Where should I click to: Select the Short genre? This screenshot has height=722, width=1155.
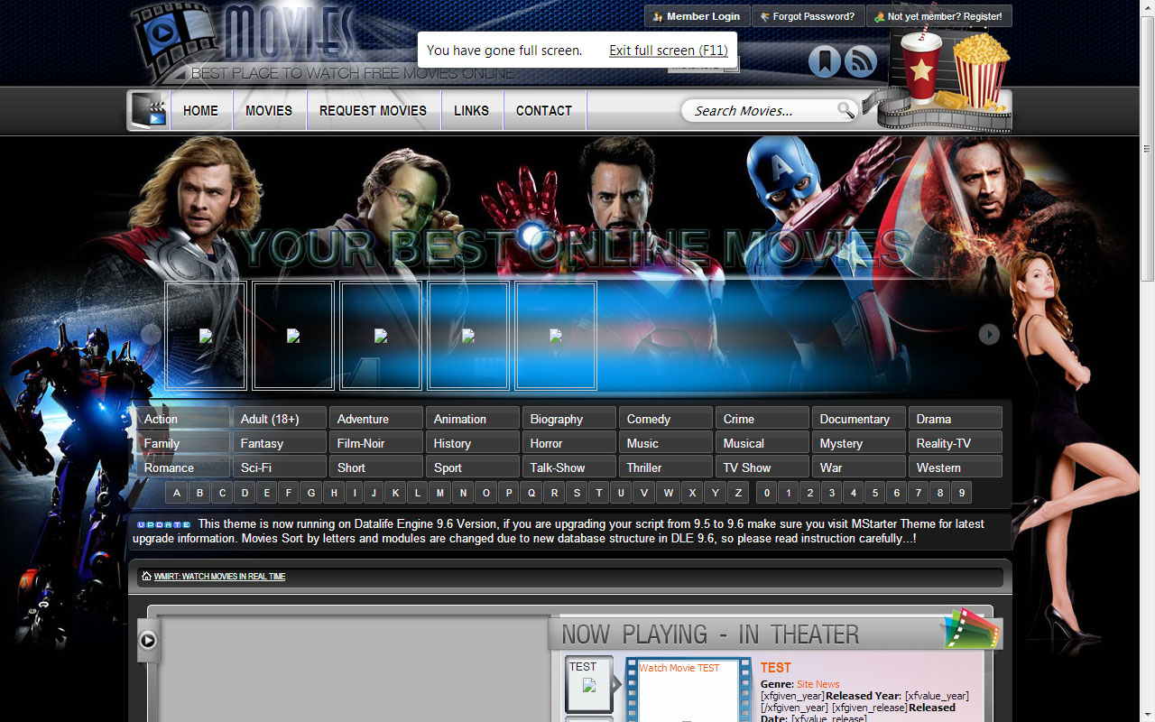click(376, 467)
